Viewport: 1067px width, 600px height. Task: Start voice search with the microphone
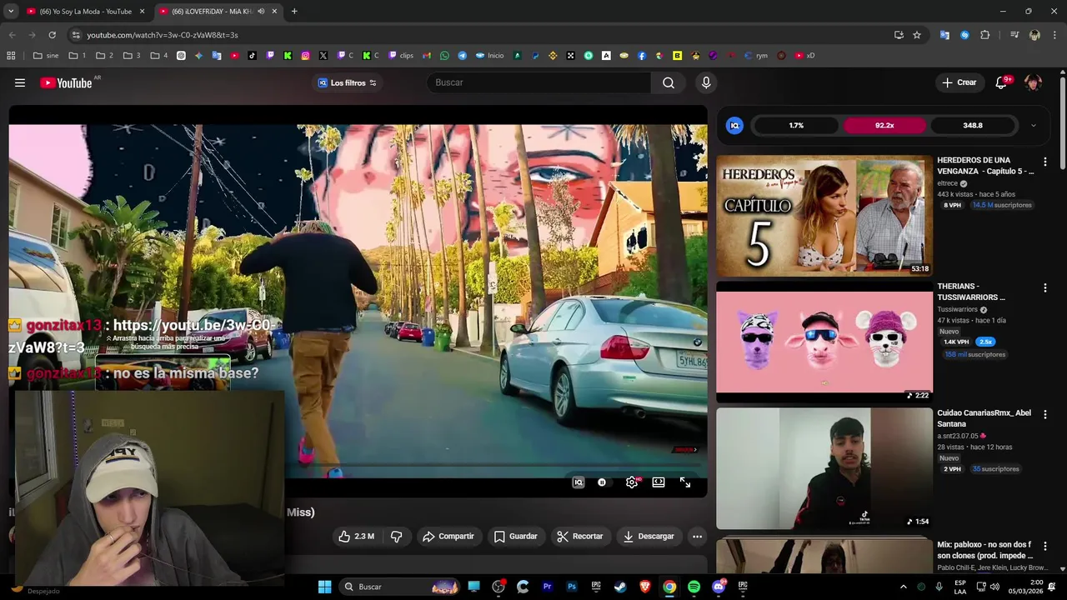706,82
